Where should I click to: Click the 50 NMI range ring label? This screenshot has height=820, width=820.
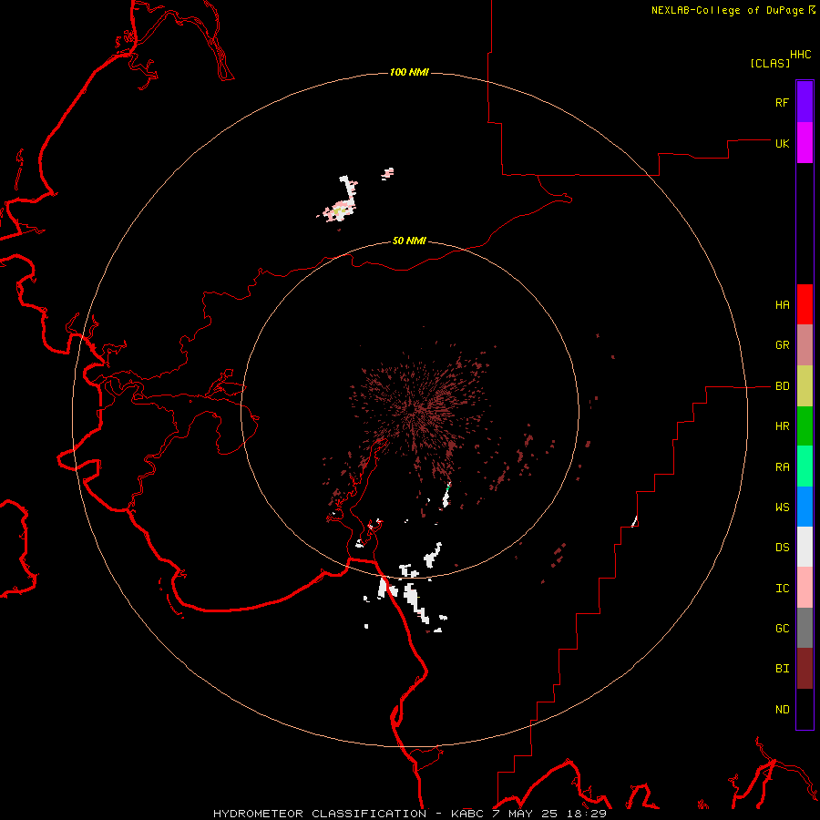click(x=409, y=241)
